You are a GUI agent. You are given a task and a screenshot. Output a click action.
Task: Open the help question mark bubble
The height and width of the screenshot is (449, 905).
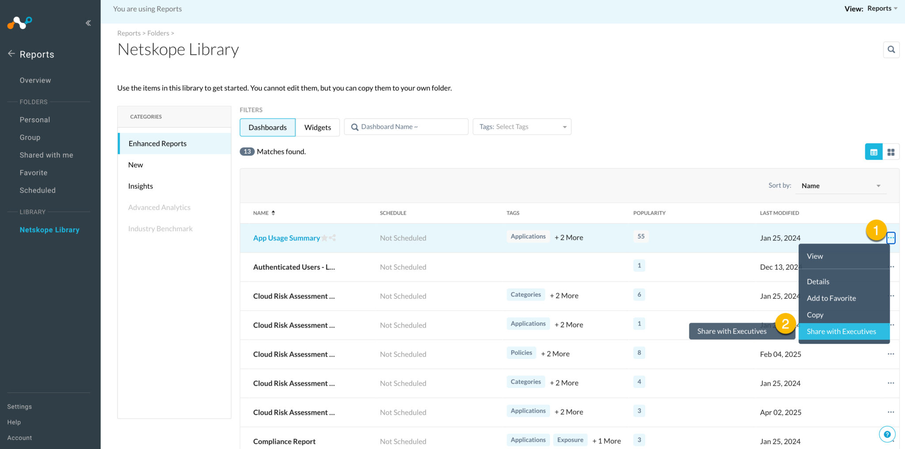pyautogui.click(x=887, y=434)
